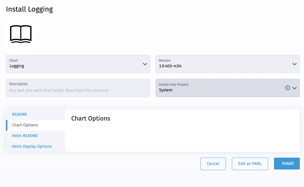The height and width of the screenshot is (187, 304).
Task: Click the Cancel button
Action: (x=213, y=164)
